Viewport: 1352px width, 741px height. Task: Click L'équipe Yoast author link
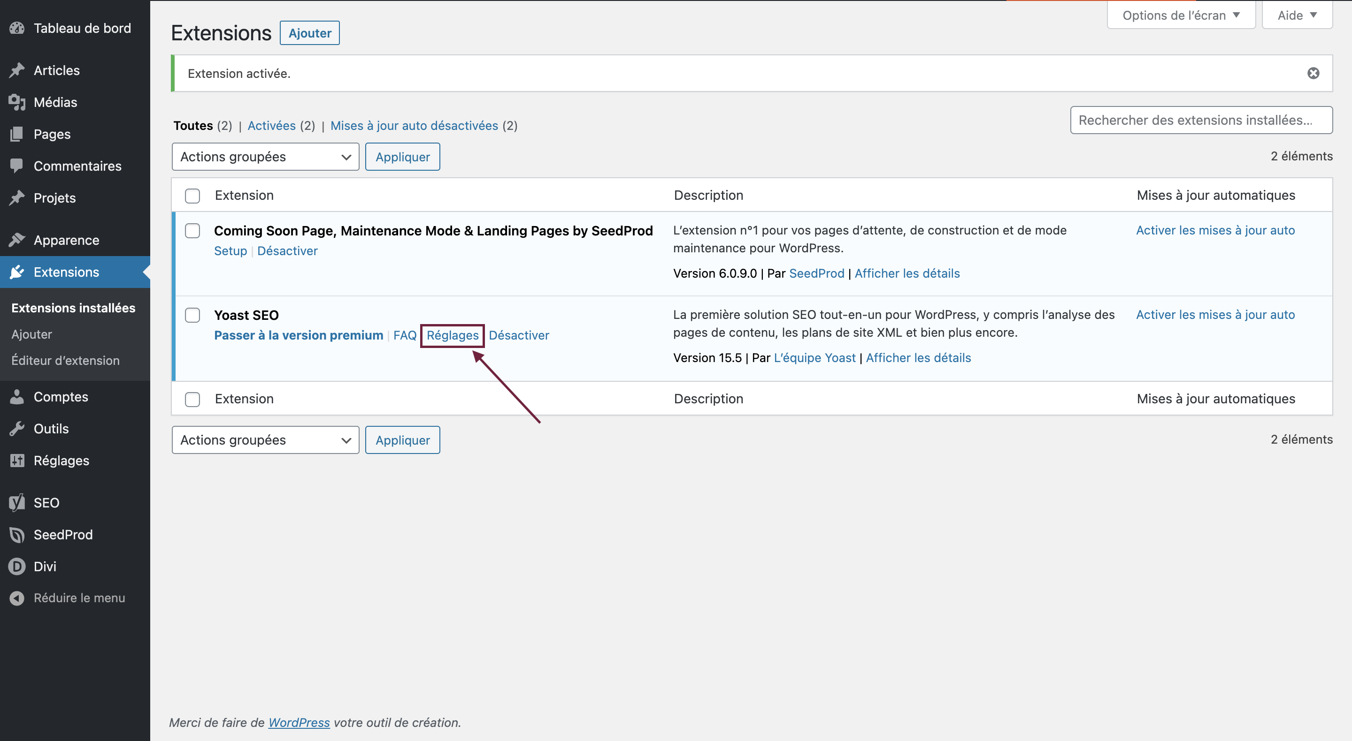click(x=814, y=358)
